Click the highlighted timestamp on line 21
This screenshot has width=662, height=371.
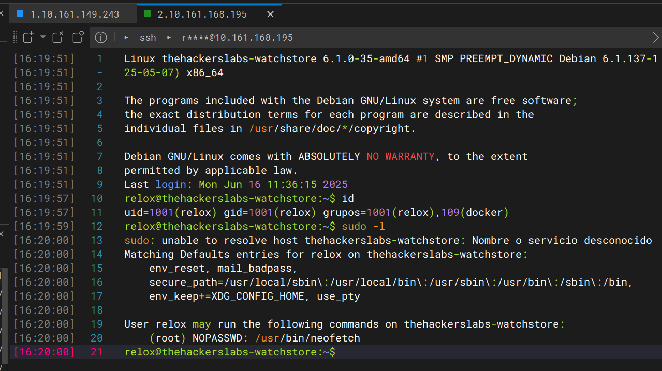(45, 352)
